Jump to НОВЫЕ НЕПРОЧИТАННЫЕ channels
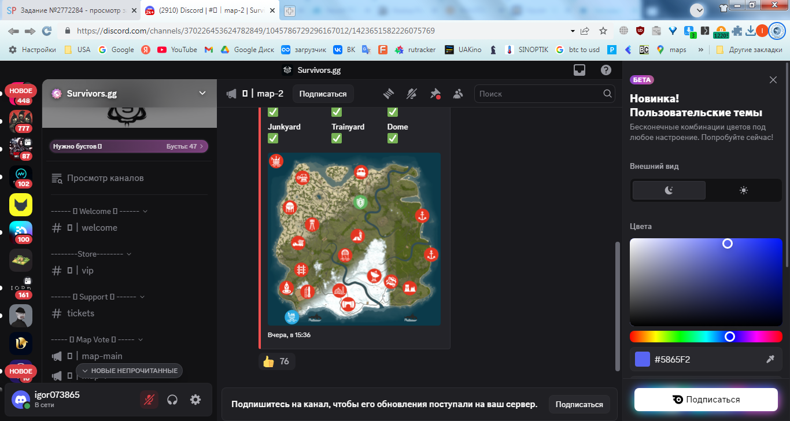The width and height of the screenshot is (790, 421). (x=130, y=371)
